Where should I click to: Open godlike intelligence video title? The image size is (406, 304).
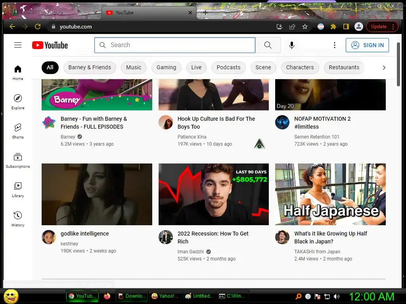(x=85, y=234)
